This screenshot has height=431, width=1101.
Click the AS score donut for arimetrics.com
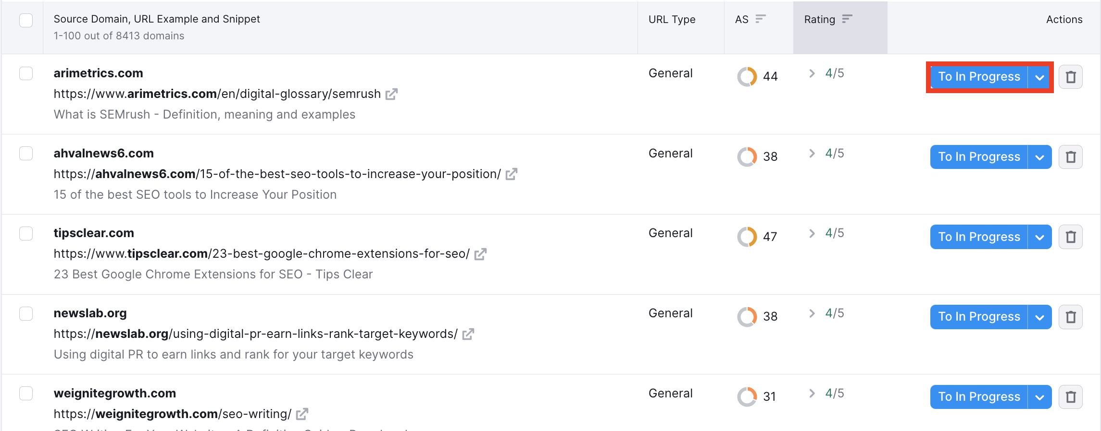pyautogui.click(x=747, y=76)
